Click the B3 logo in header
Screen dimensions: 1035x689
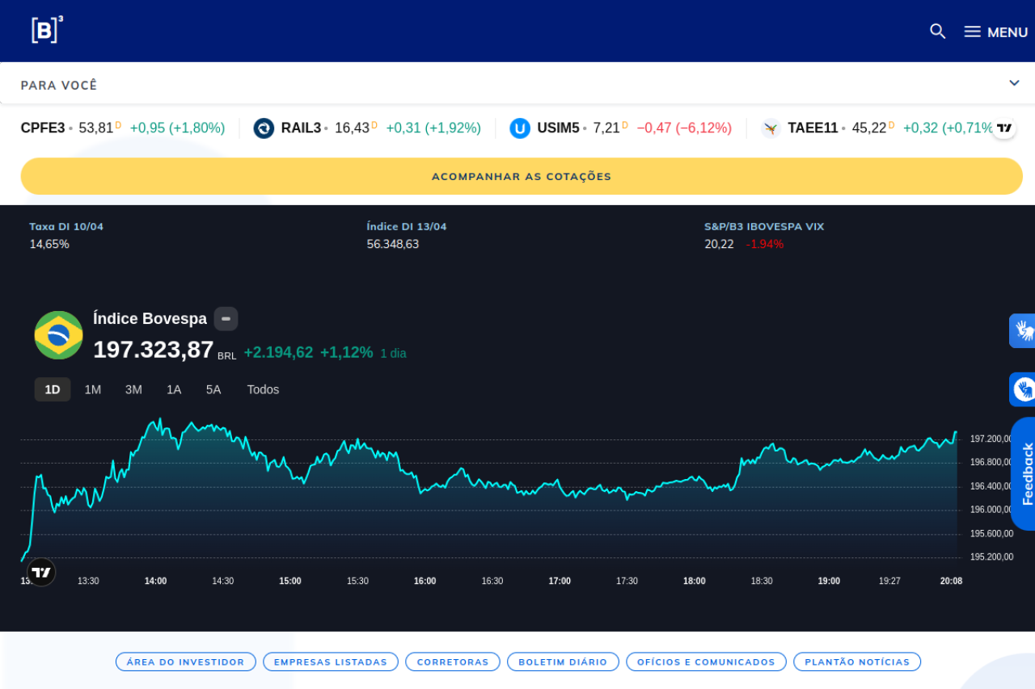(x=47, y=30)
